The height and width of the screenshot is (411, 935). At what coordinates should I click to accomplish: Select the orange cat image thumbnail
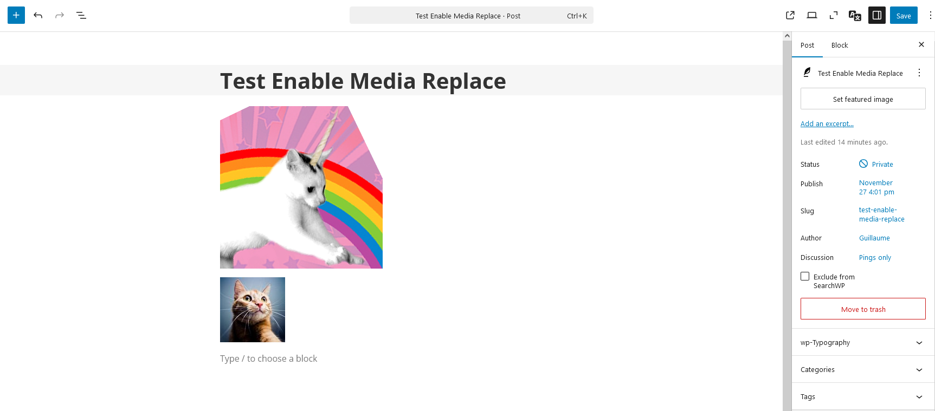(253, 310)
